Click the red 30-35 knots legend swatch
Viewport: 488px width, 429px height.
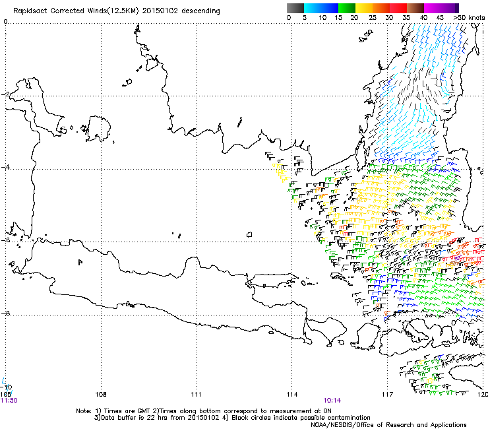pos(399,8)
